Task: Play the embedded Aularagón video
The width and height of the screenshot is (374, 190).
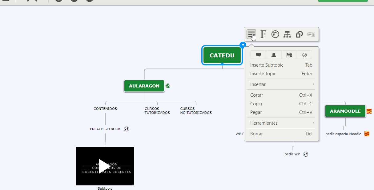Action: click(x=105, y=166)
